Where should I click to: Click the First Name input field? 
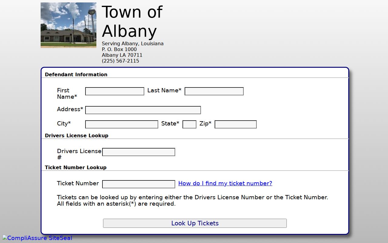click(115, 91)
